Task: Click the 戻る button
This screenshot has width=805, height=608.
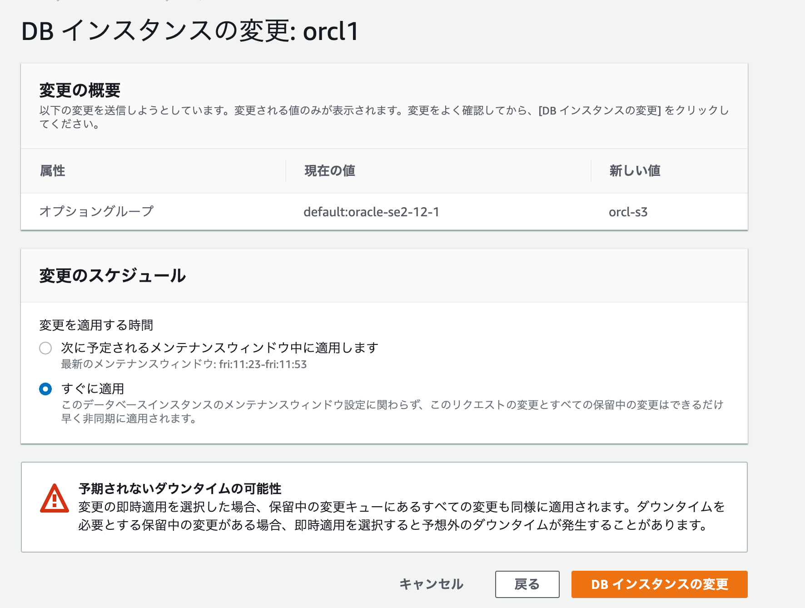Action: click(527, 584)
